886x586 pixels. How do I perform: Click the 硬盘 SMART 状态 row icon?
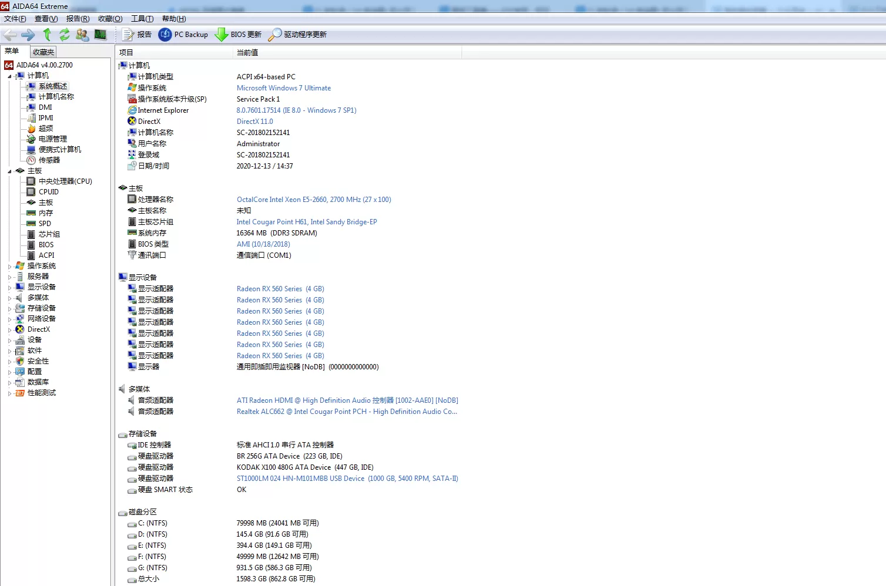click(x=132, y=490)
